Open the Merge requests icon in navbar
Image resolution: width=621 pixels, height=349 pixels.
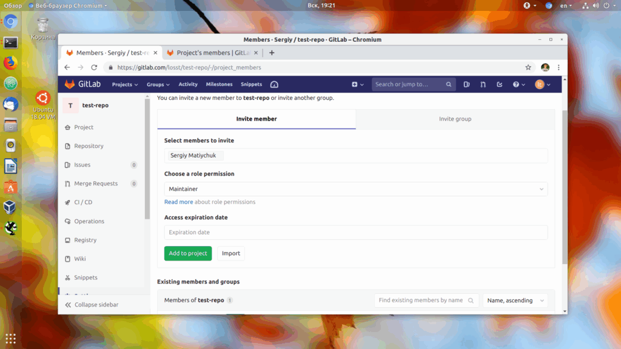click(483, 84)
